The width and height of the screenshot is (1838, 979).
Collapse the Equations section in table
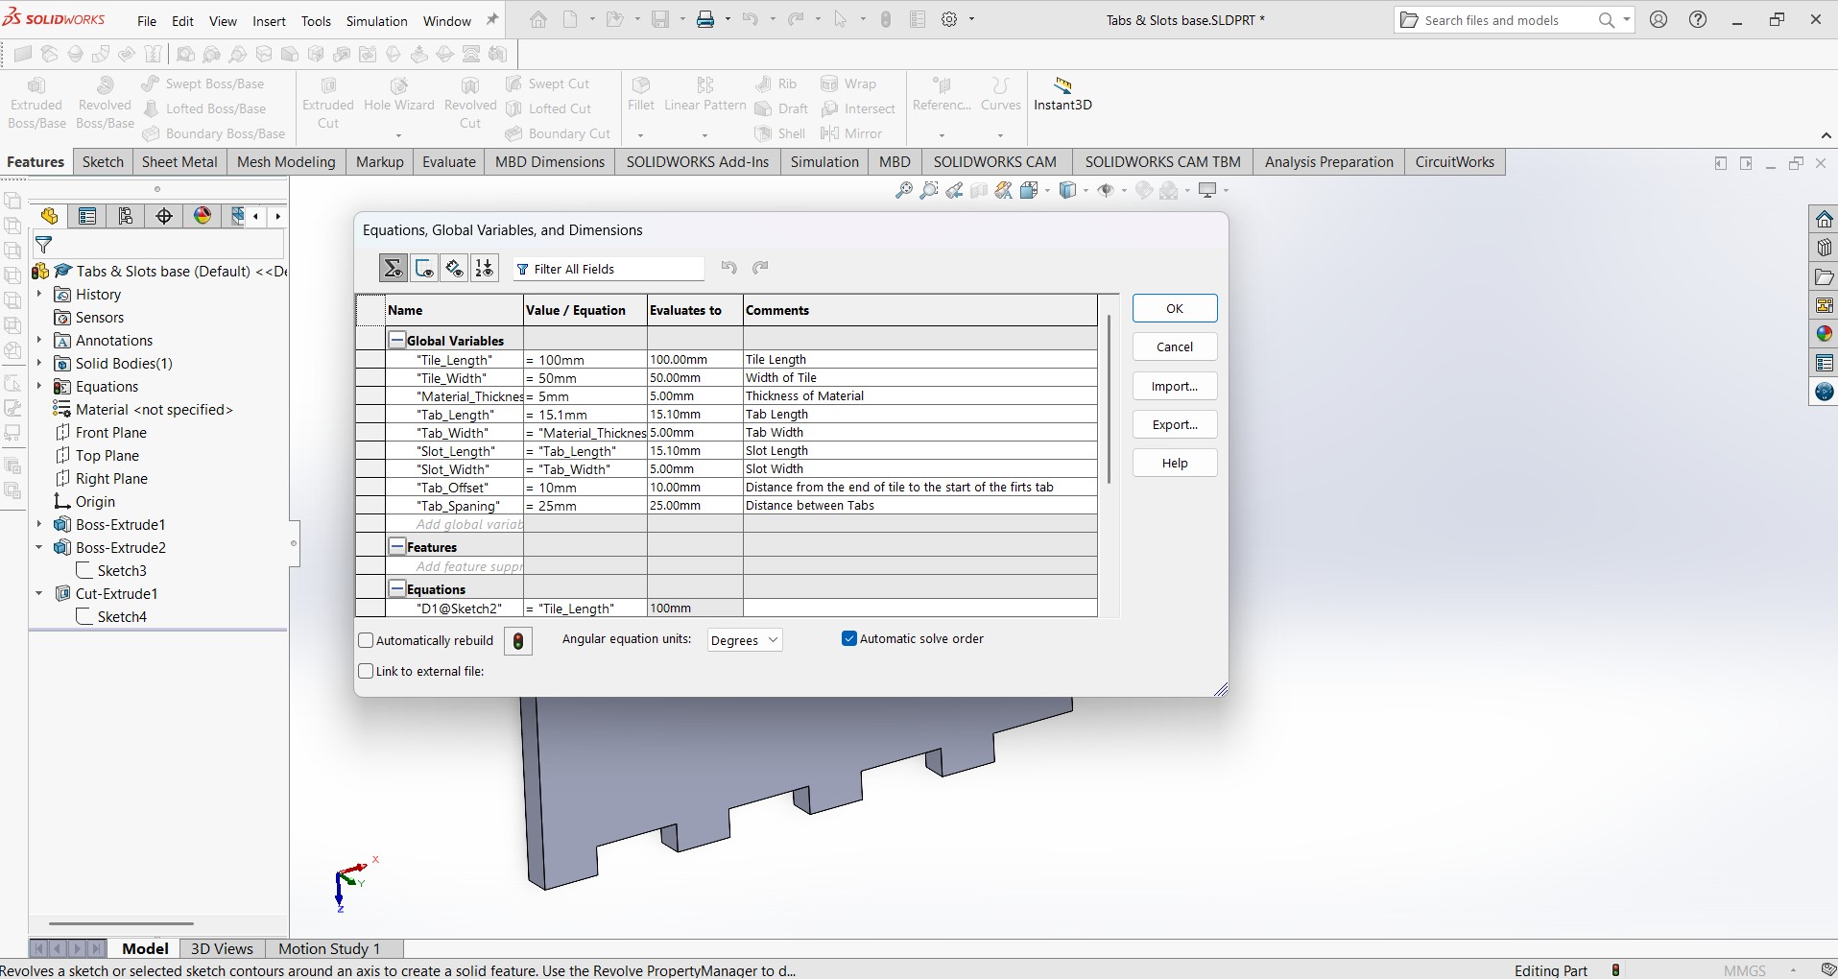click(396, 588)
